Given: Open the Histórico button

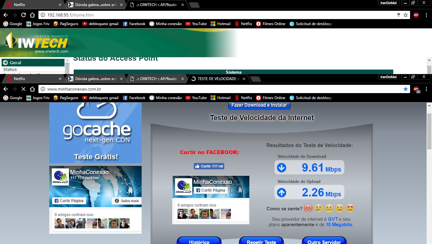Looking at the screenshot, I should [199, 241].
